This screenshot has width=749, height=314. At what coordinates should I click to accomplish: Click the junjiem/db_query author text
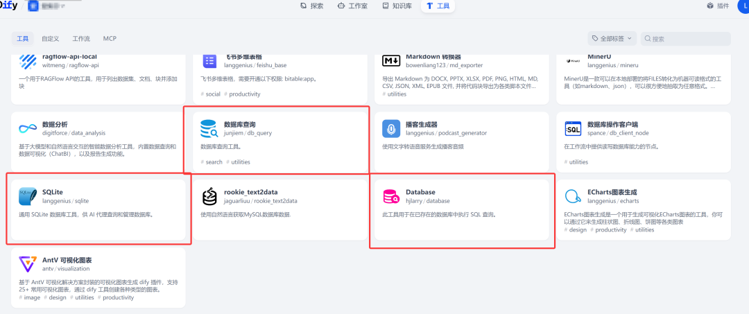(248, 133)
